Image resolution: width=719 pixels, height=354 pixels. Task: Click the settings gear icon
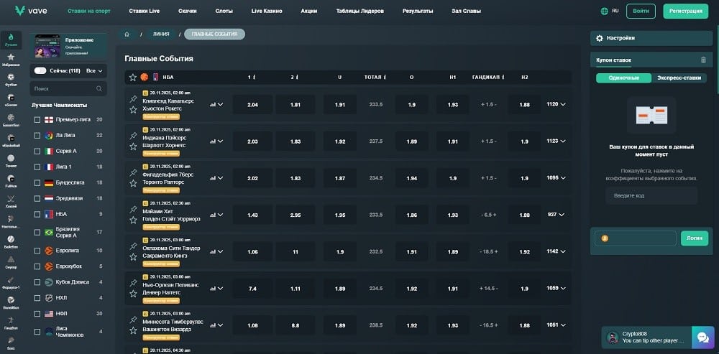point(599,38)
